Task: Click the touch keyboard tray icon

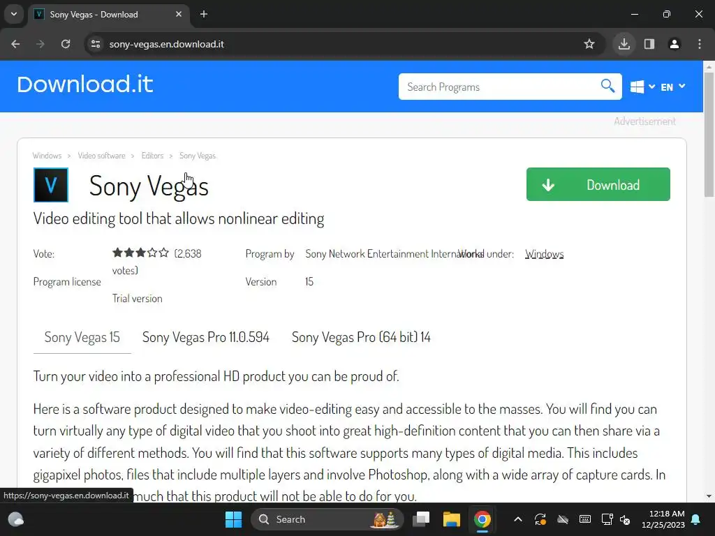Action: point(585,519)
